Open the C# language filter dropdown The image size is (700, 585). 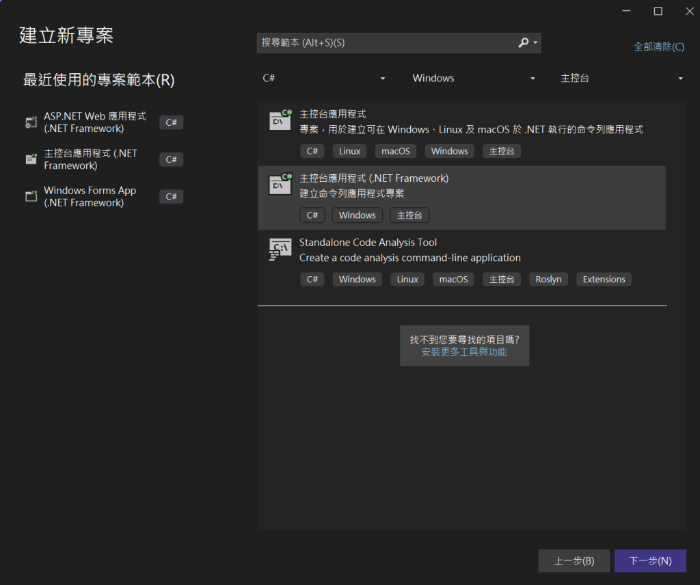click(323, 78)
